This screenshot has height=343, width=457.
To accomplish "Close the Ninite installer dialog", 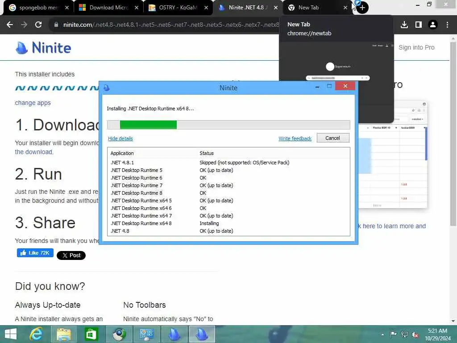I will point(345,86).
